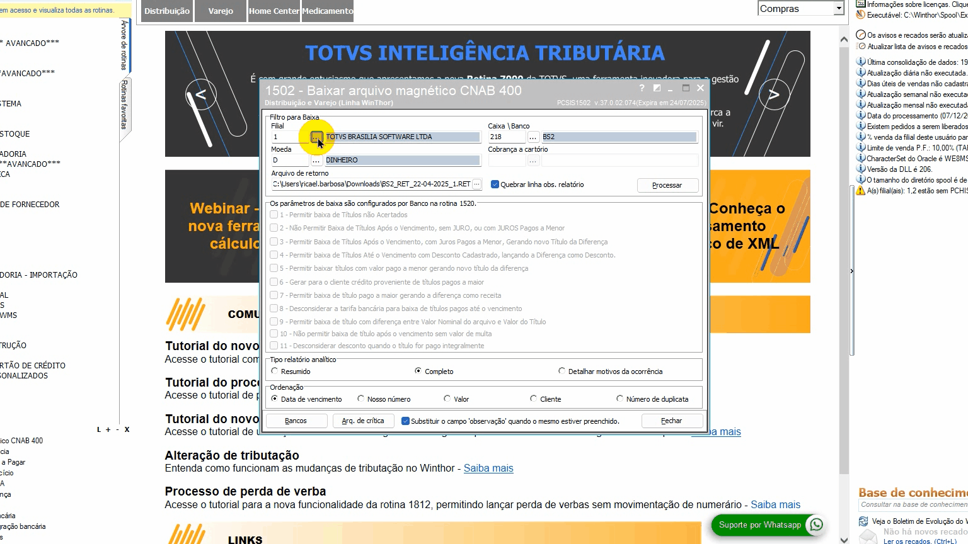
Task: Click the help question mark in dialog title
Action: [x=642, y=88]
